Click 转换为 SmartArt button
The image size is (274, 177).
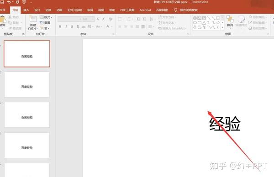click(172, 28)
